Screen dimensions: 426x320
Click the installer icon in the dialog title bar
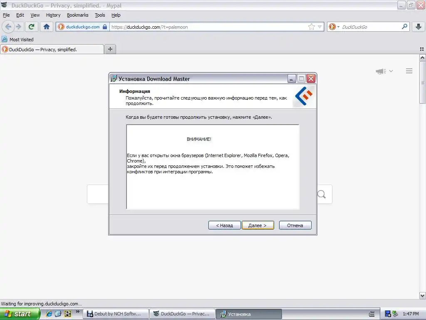[114, 79]
